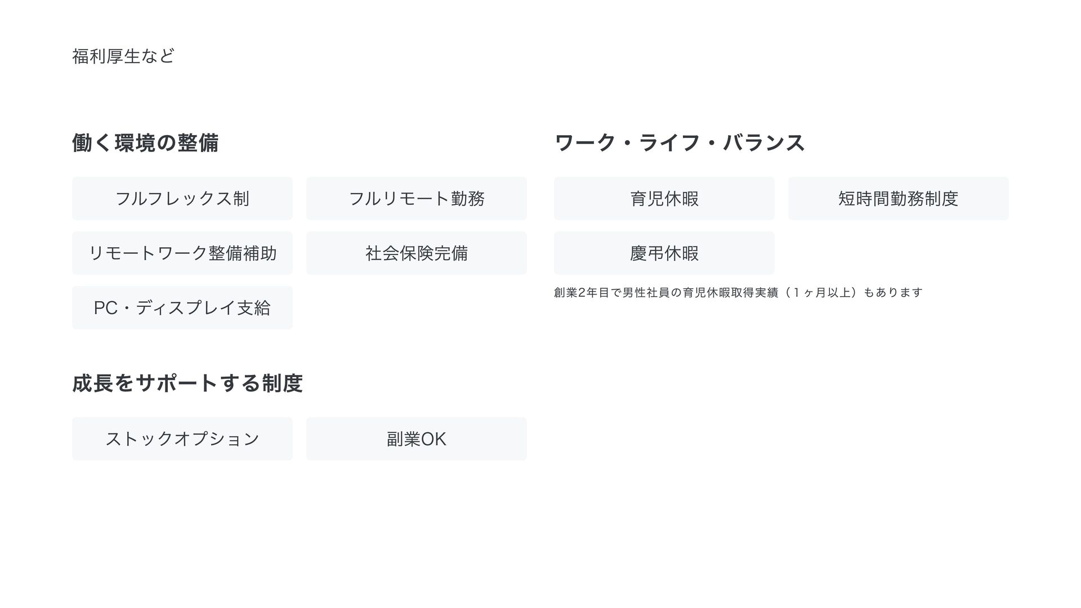Image resolution: width=1081 pixels, height=608 pixels.
Task: Click the ワーク・ライフ・バランス heading
Action: [x=680, y=143]
